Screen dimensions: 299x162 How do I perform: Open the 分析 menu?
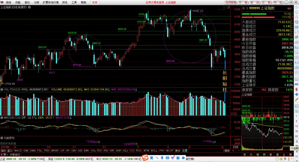[x=37, y=2]
